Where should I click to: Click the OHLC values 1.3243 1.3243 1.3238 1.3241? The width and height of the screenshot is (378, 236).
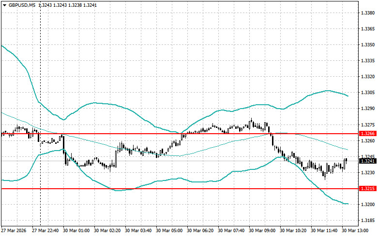[68, 5]
